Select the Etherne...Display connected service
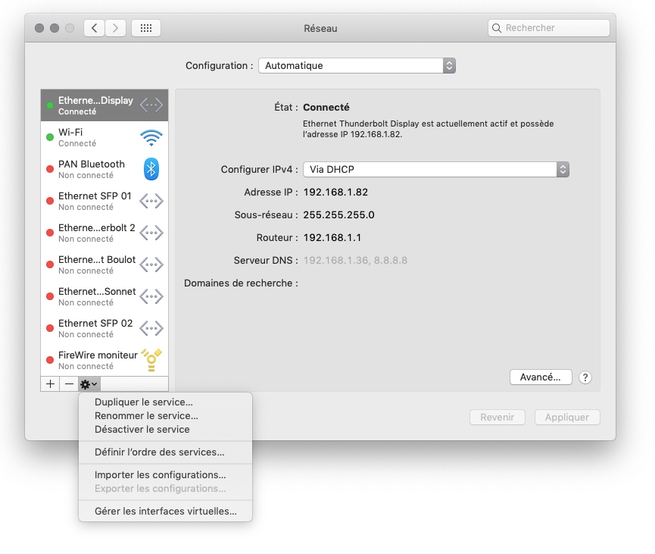The width and height of the screenshot is (655, 554). (104, 105)
